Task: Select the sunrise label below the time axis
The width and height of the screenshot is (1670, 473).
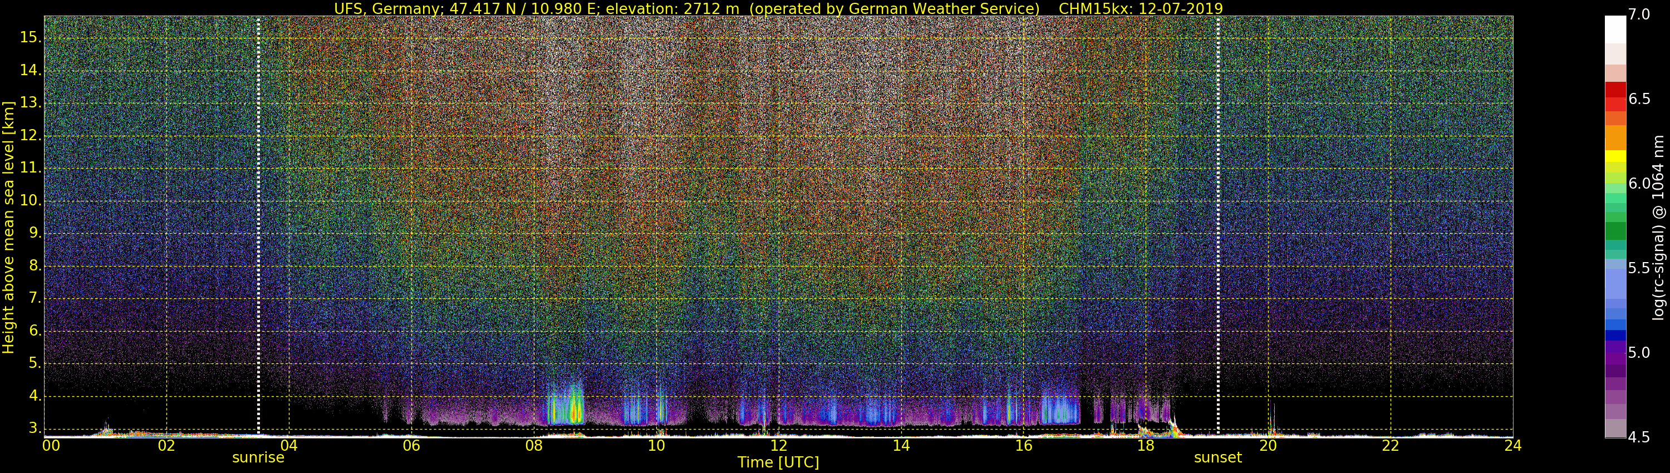Action: 258,457
